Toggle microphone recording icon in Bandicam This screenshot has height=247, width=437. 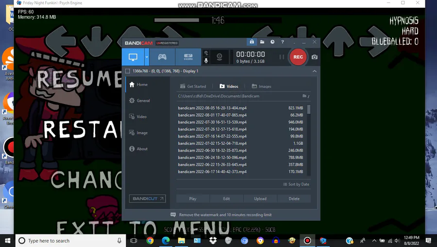206,61
